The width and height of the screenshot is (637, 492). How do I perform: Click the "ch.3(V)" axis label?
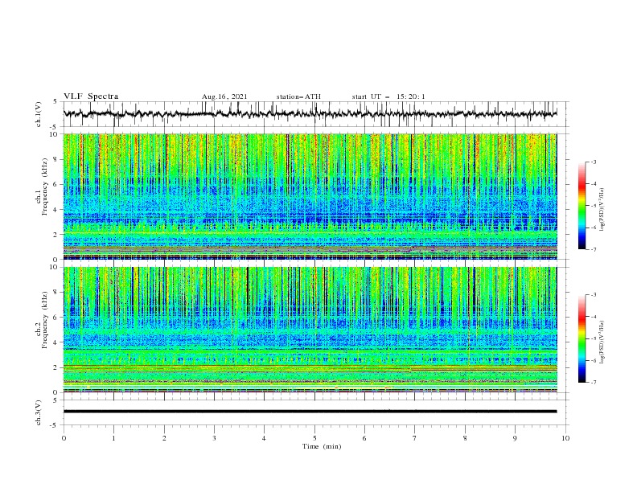click(x=39, y=412)
